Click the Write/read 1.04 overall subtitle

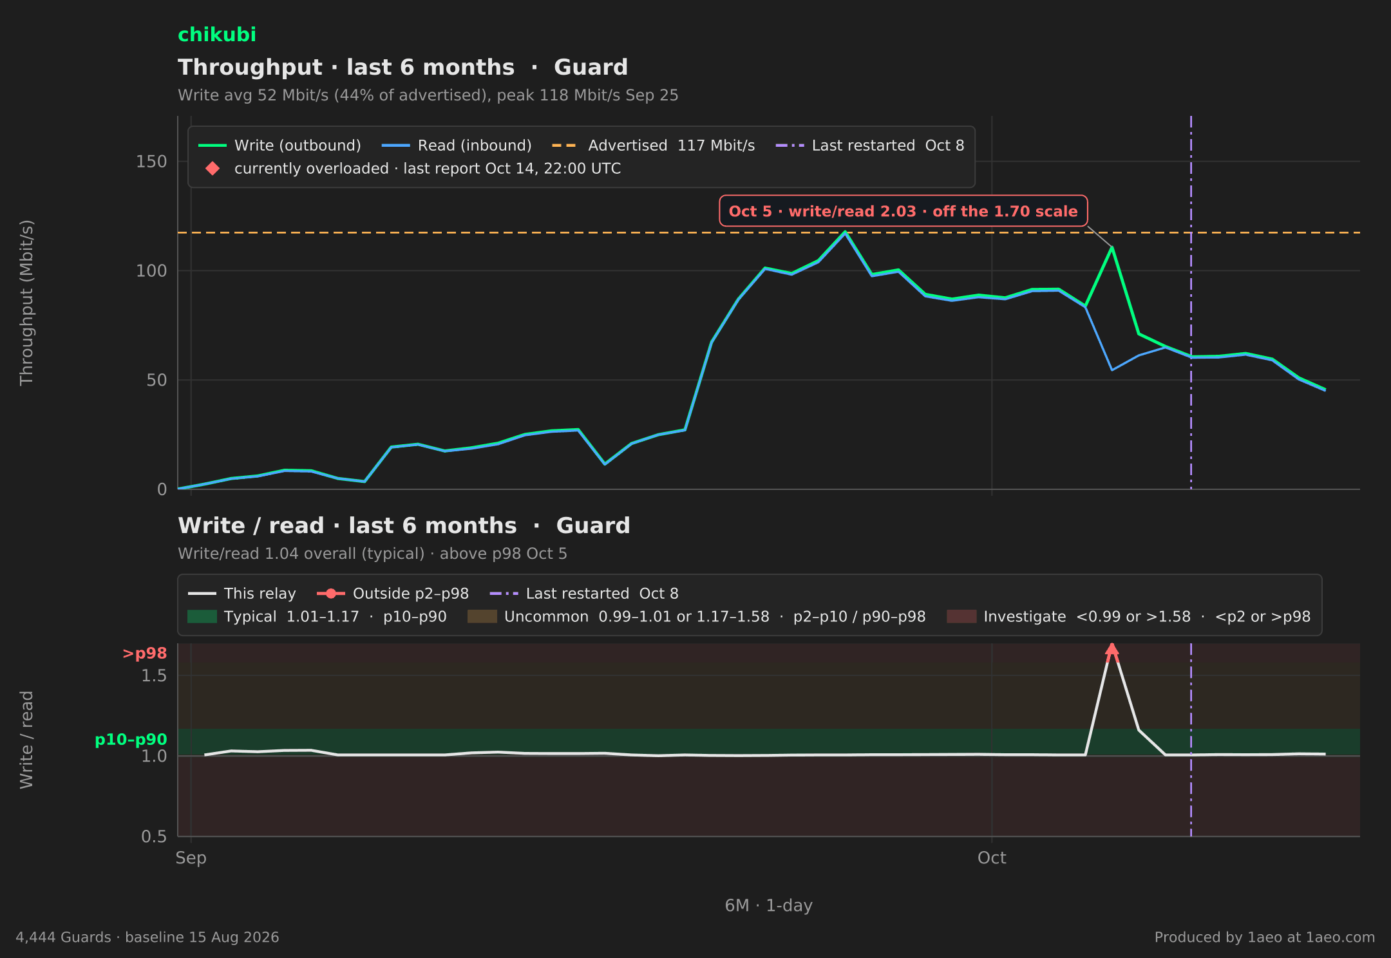click(x=372, y=554)
